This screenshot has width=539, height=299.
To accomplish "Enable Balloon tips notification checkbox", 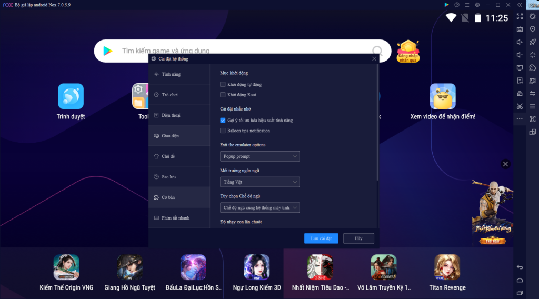I will pyautogui.click(x=223, y=131).
